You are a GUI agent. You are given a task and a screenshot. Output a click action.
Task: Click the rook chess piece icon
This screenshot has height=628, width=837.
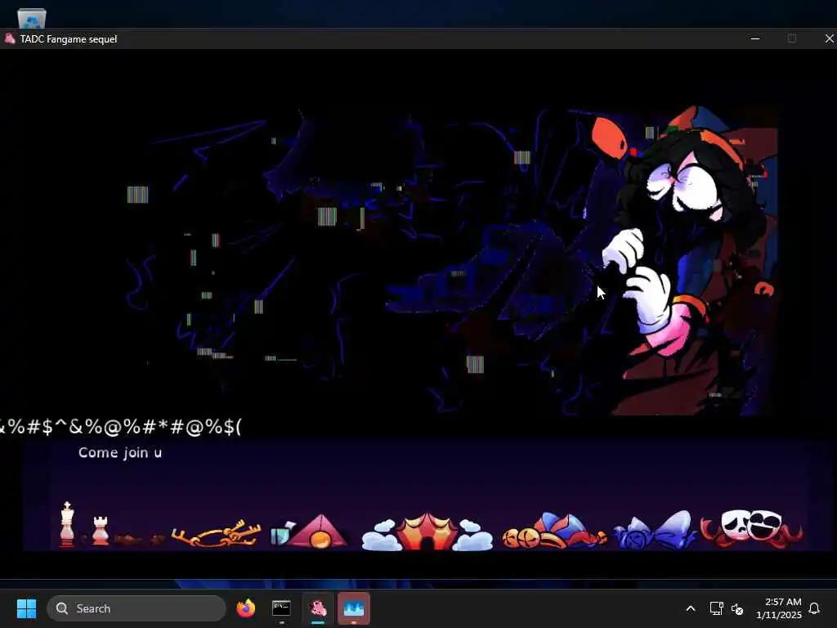[x=101, y=530]
